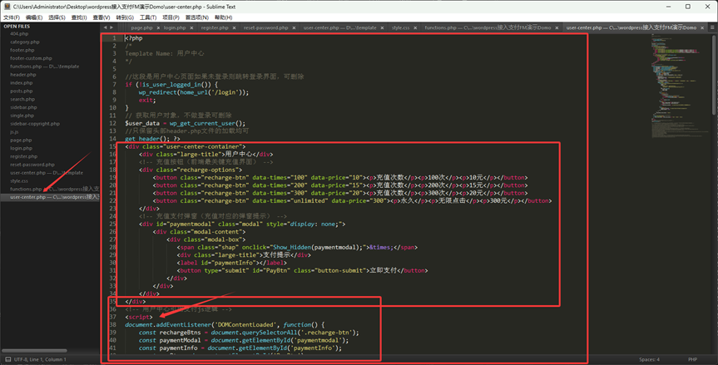Close the register.php tab
The width and height of the screenshot is (718, 365).
[x=234, y=28]
